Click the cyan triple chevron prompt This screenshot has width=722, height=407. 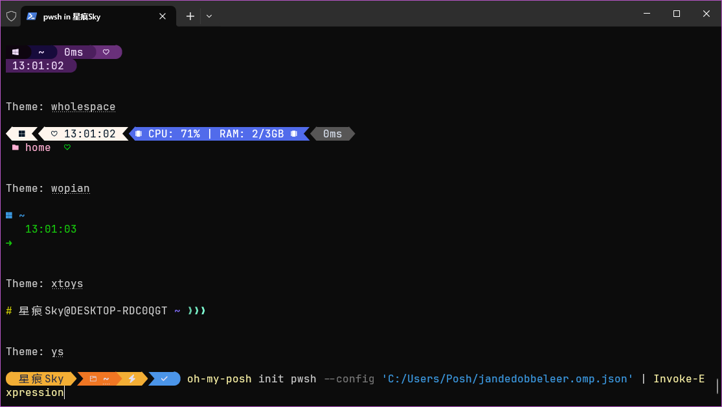coord(197,310)
